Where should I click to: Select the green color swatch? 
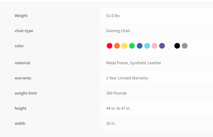click(132, 46)
